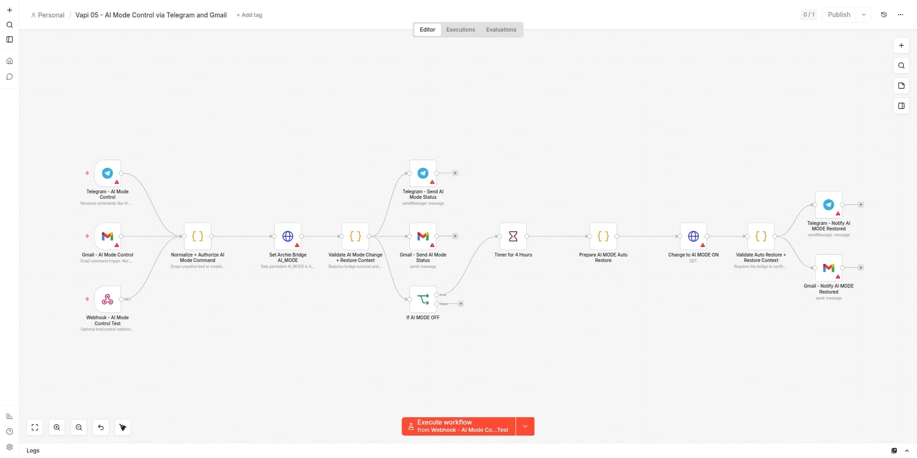Select the Prepare AI MODE Auto Restore node
Viewport: 917px width, 458px height.
click(603, 236)
